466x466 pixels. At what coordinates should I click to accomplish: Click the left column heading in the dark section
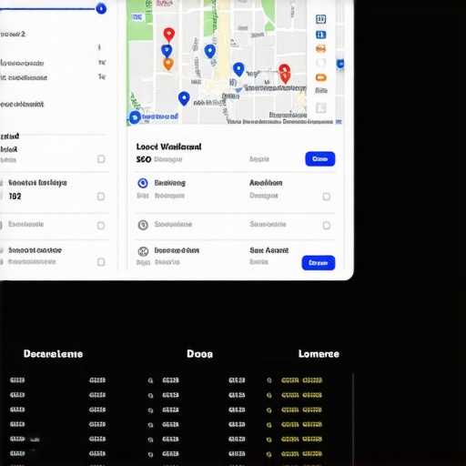53,354
